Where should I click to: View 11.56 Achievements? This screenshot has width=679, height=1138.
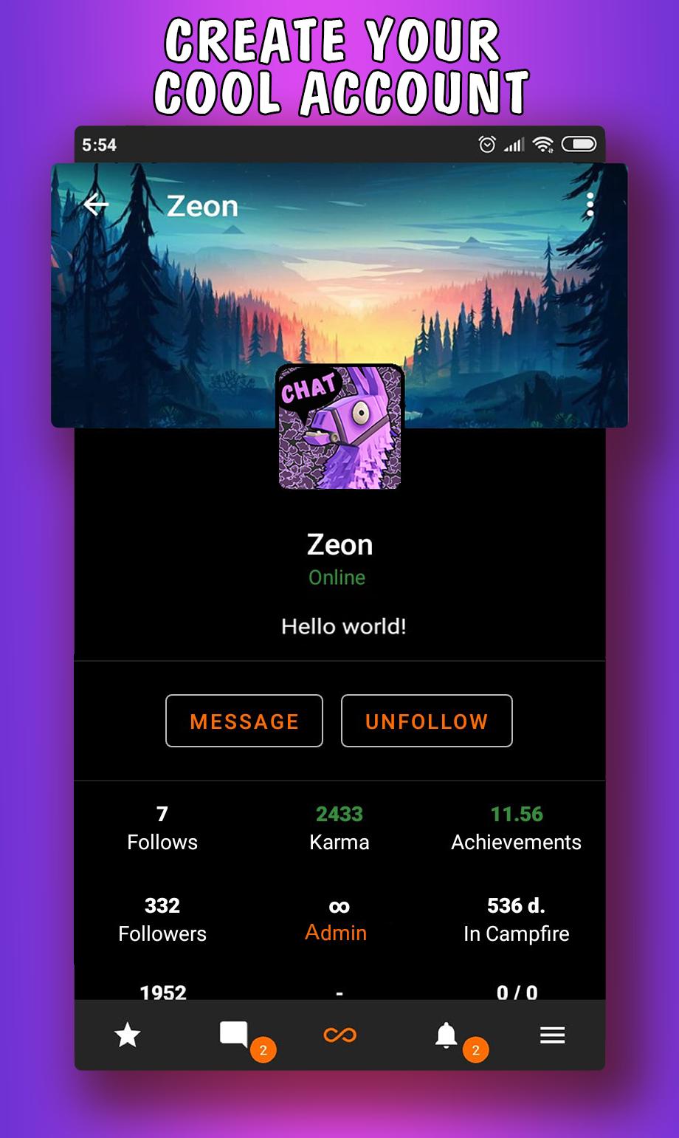coord(517,828)
